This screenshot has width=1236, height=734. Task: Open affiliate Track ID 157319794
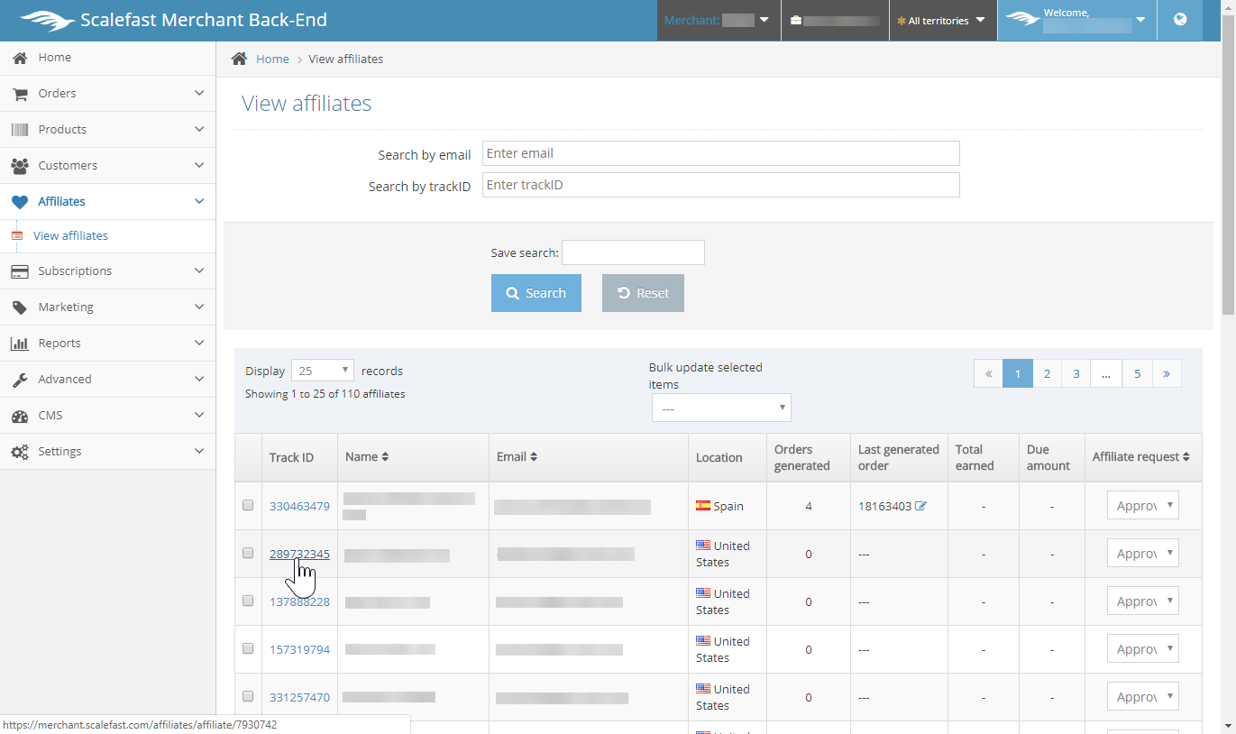[299, 649]
